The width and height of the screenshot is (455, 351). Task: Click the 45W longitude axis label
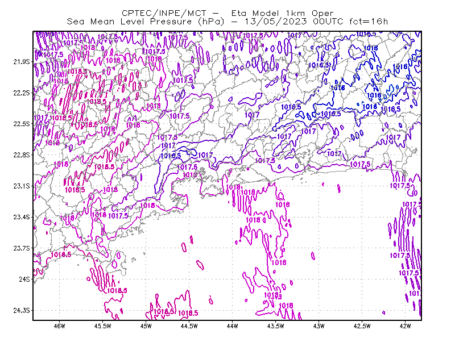click(x=146, y=326)
